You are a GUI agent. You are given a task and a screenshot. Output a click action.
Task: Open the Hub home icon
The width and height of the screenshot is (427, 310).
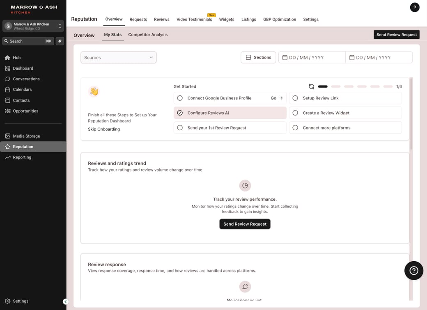click(x=7, y=58)
